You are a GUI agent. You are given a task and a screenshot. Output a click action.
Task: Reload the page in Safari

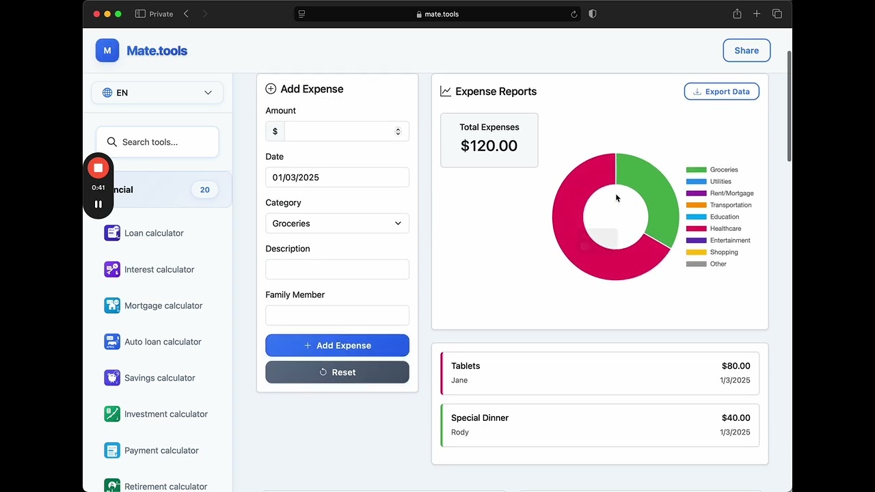pyautogui.click(x=574, y=14)
